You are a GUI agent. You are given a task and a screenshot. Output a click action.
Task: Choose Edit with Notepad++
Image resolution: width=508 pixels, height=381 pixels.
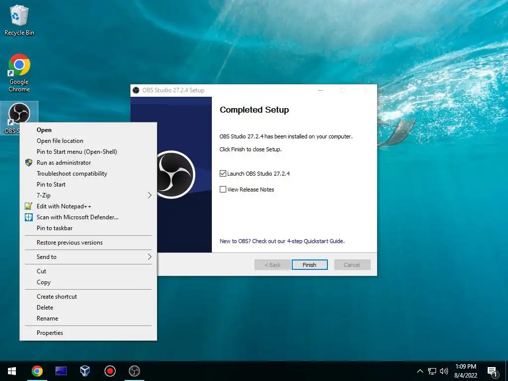pyautogui.click(x=88, y=206)
